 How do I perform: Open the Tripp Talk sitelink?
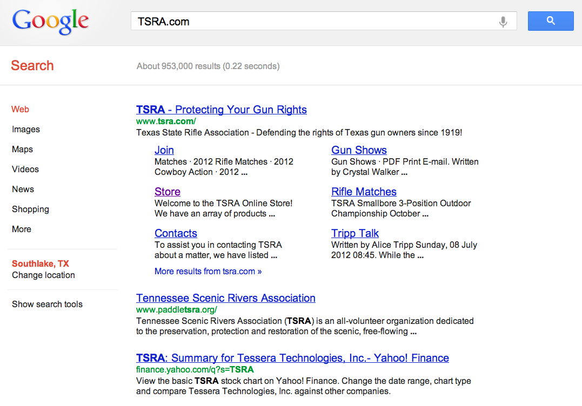tap(354, 234)
